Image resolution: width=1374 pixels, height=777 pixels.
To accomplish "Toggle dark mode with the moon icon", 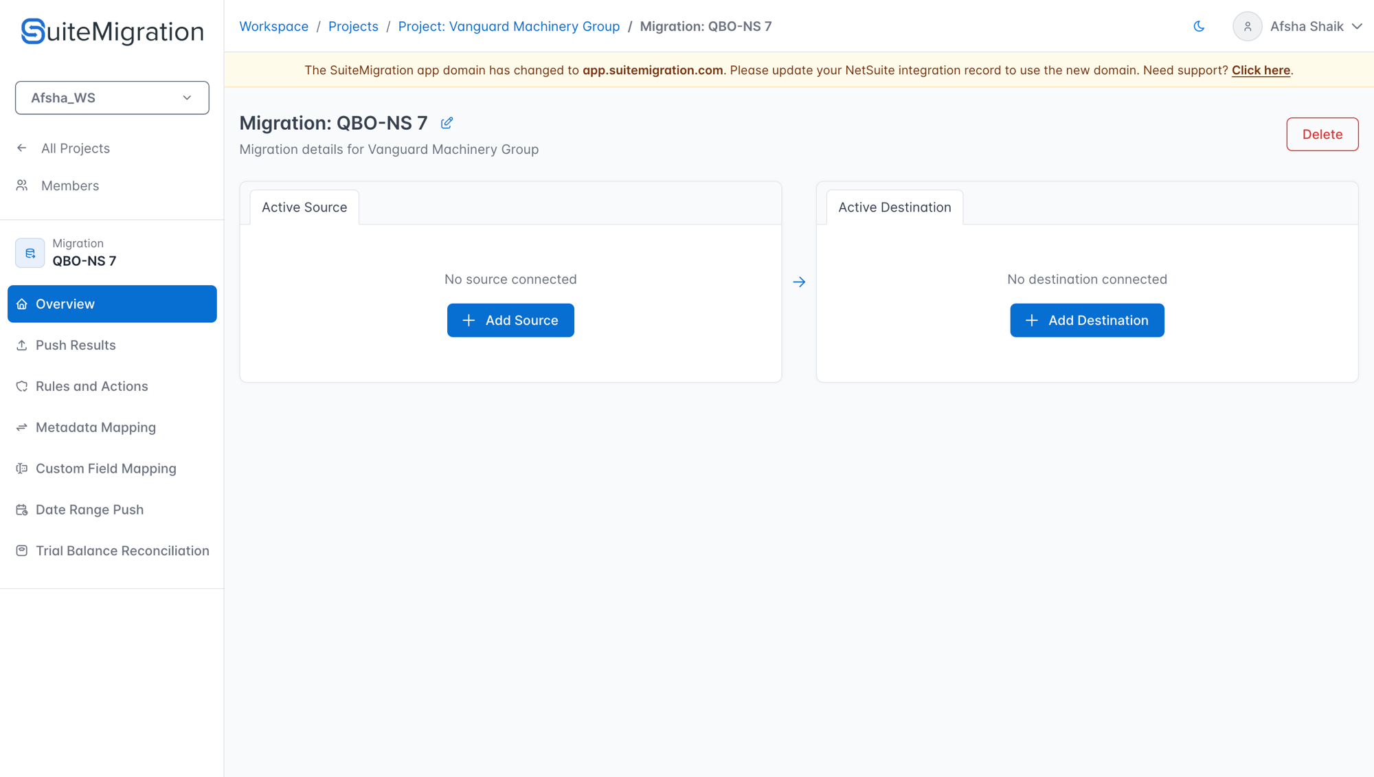I will (1199, 26).
